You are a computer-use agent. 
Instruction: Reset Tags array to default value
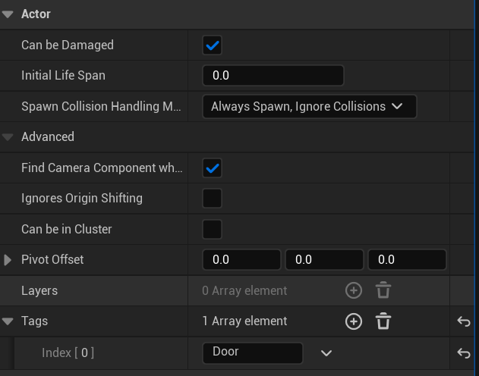coord(463,321)
